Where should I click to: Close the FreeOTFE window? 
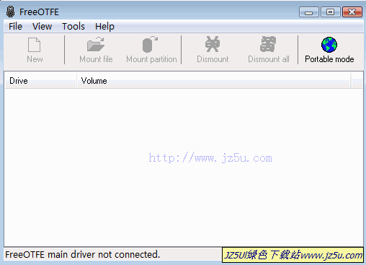[x=352, y=12]
